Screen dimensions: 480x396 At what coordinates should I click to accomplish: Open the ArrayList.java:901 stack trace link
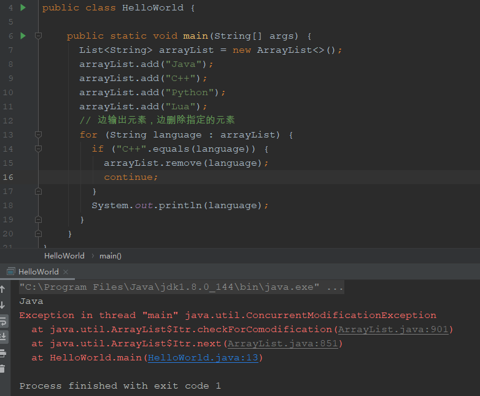point(393,329)
